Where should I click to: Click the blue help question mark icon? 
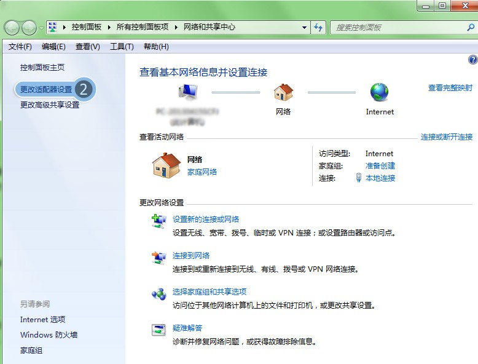coord(473,60)
